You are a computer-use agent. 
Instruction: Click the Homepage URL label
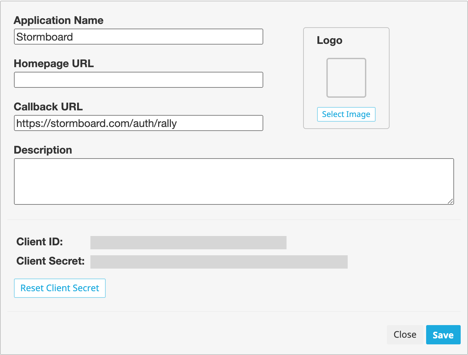tap(54, 63)
